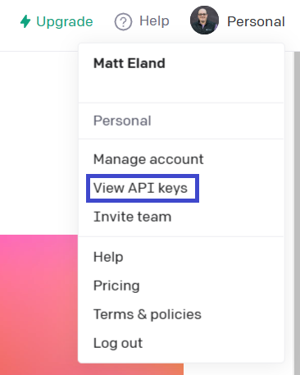
Task: Open Terms & policies menu item
Action: click(148, 314)
